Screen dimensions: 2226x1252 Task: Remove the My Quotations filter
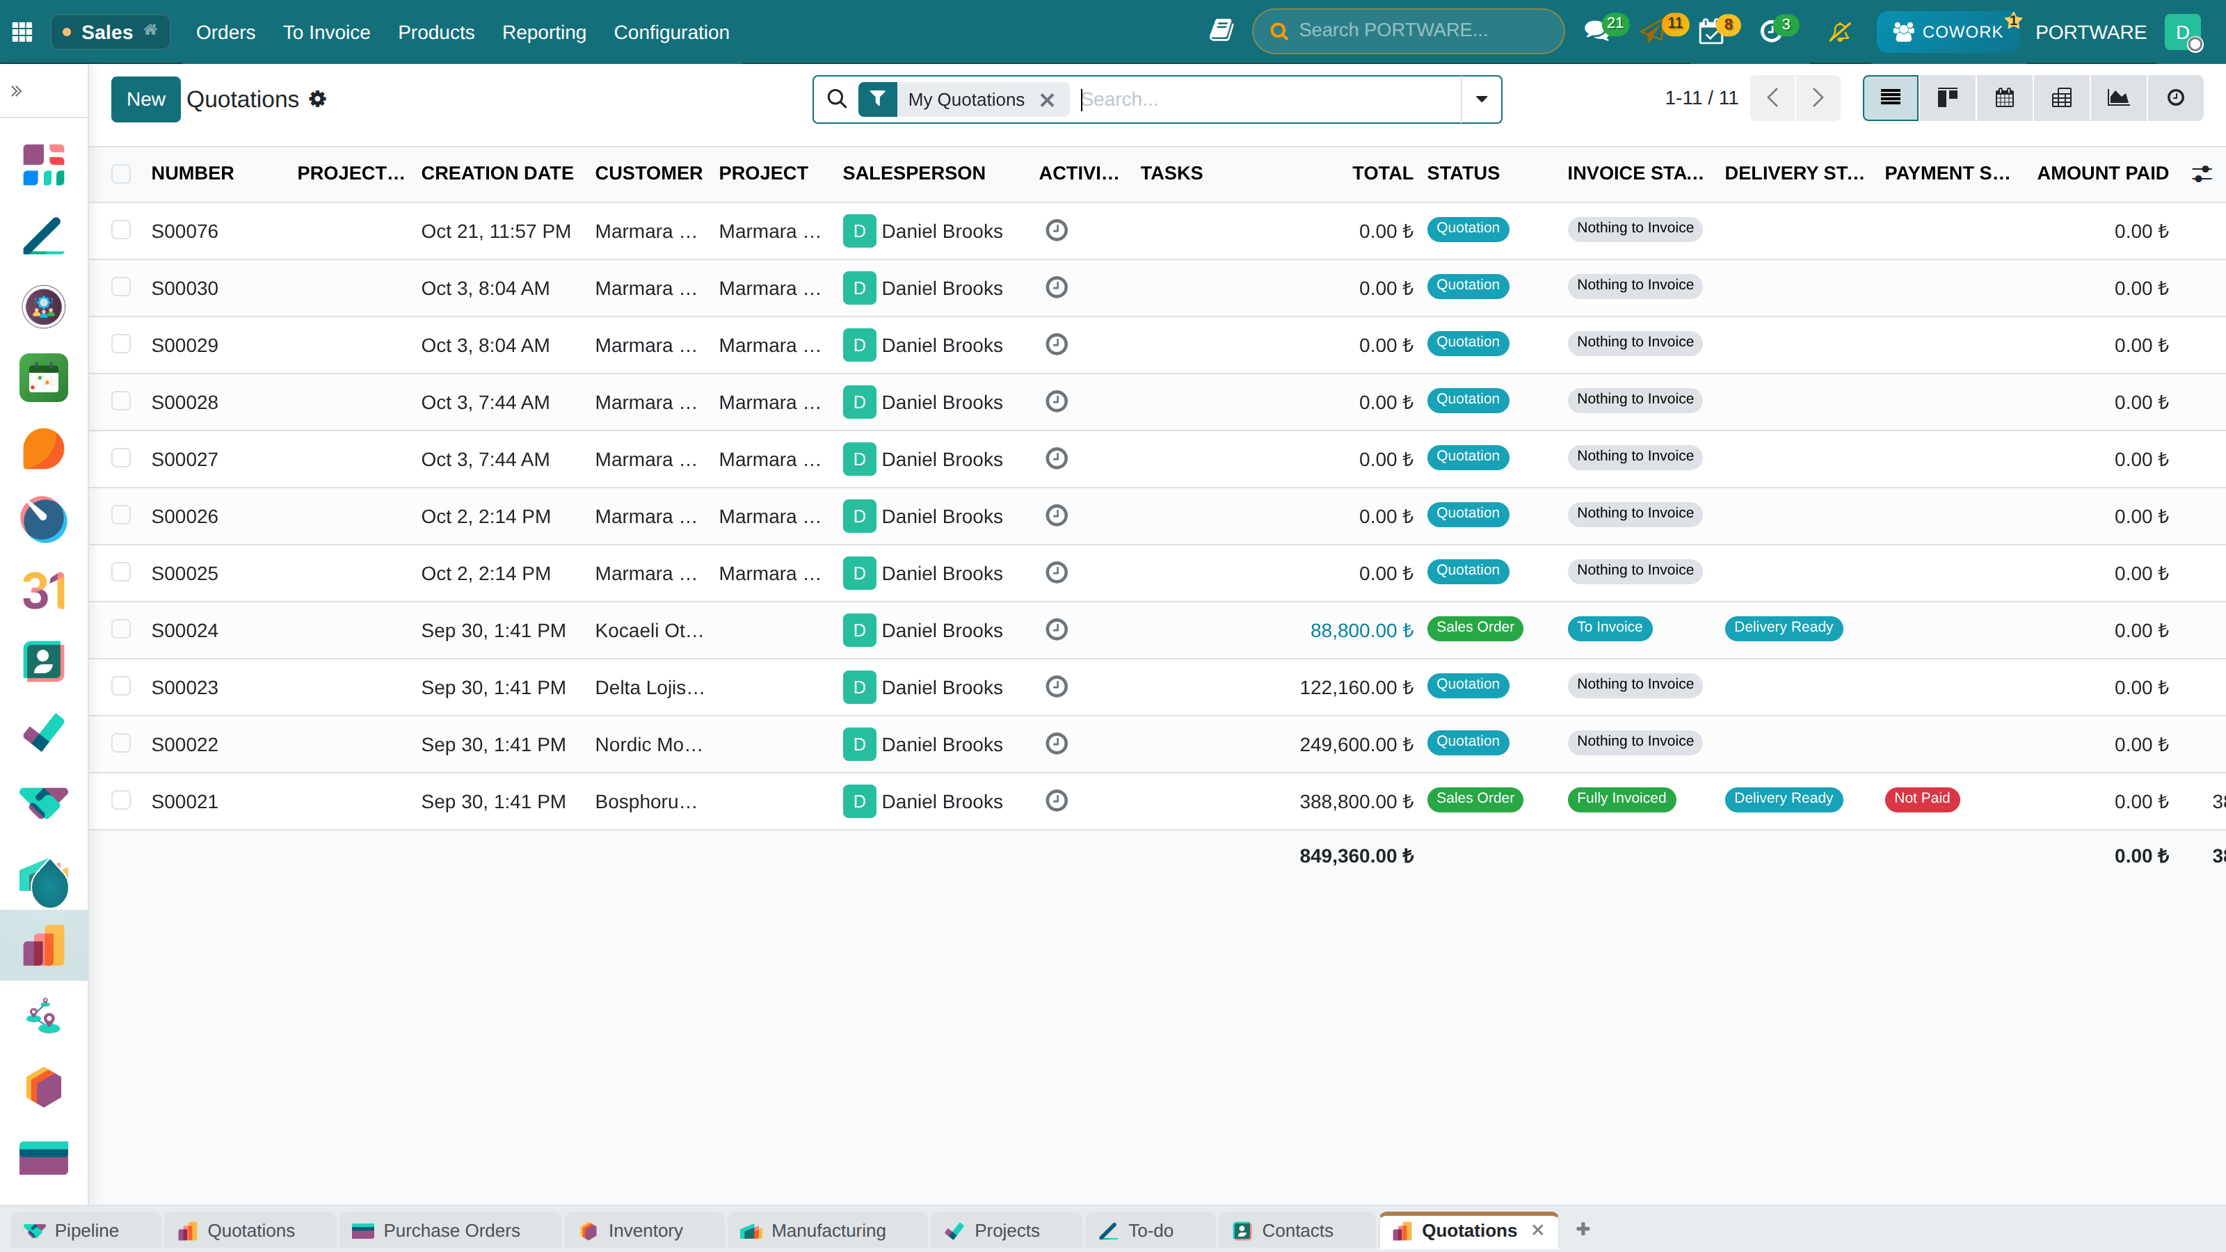point(1048,100)
